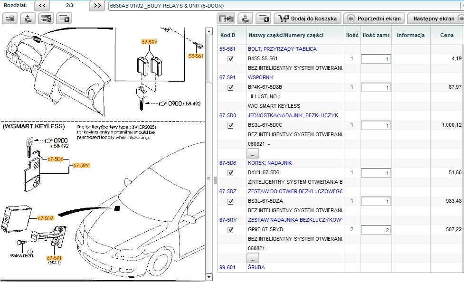Click Nazwy części/Numery części column header
This screenshot has height=282, width=464.
pyautogui.click(x=295, y=35)
